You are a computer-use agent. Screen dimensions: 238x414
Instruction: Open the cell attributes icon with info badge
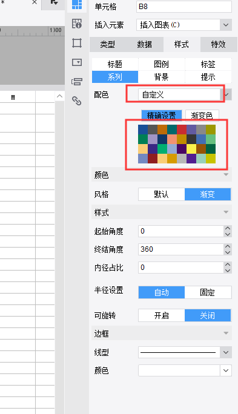(x=77, y=24)
